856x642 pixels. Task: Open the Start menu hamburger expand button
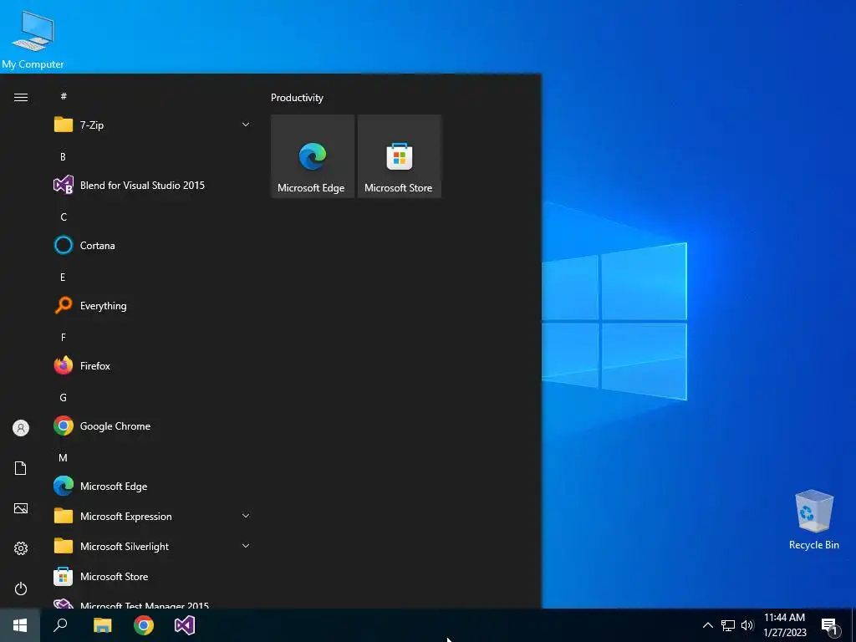[x=21, y=97]
